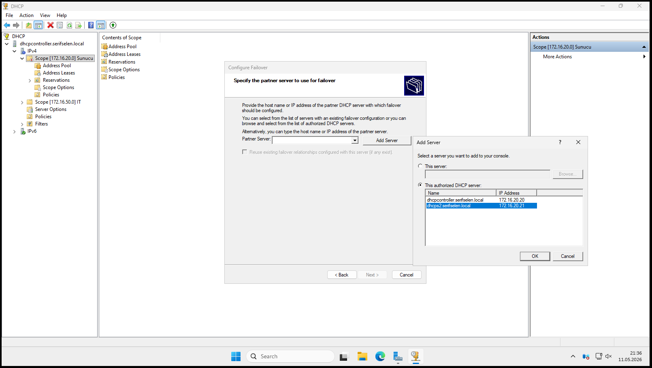Open Properties via toolbar icon

click(x=60, y=25)
